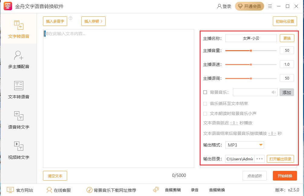Open the 插入停顿 dropdown menu
The width and height of the screenshot is (304, 196).
tap(93, 21)
